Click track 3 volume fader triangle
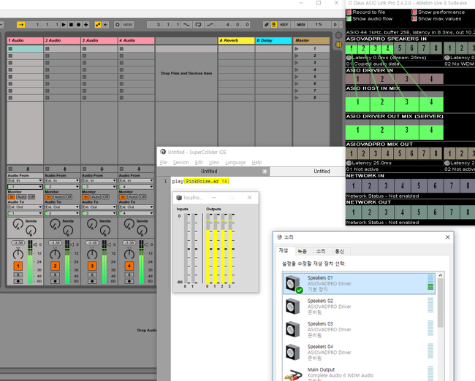This screenshot has height=381, width=475. (109, 245)
